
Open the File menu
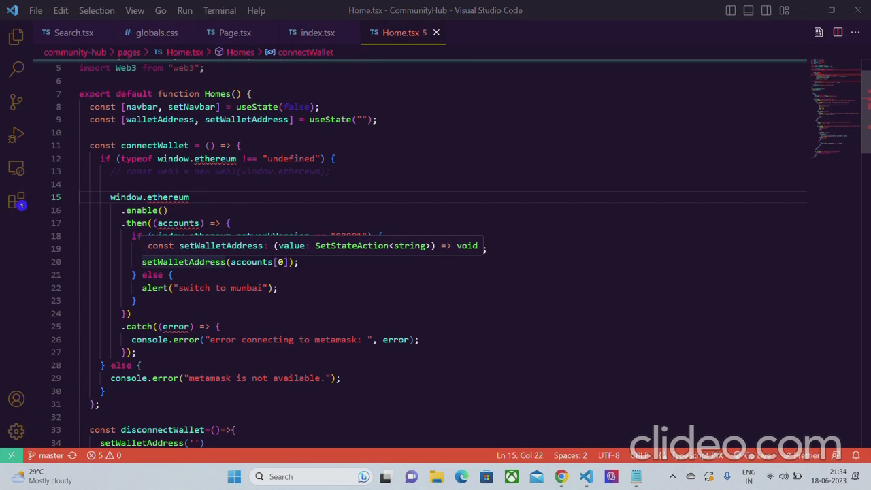pyautogui.click(x=35, y=10)
